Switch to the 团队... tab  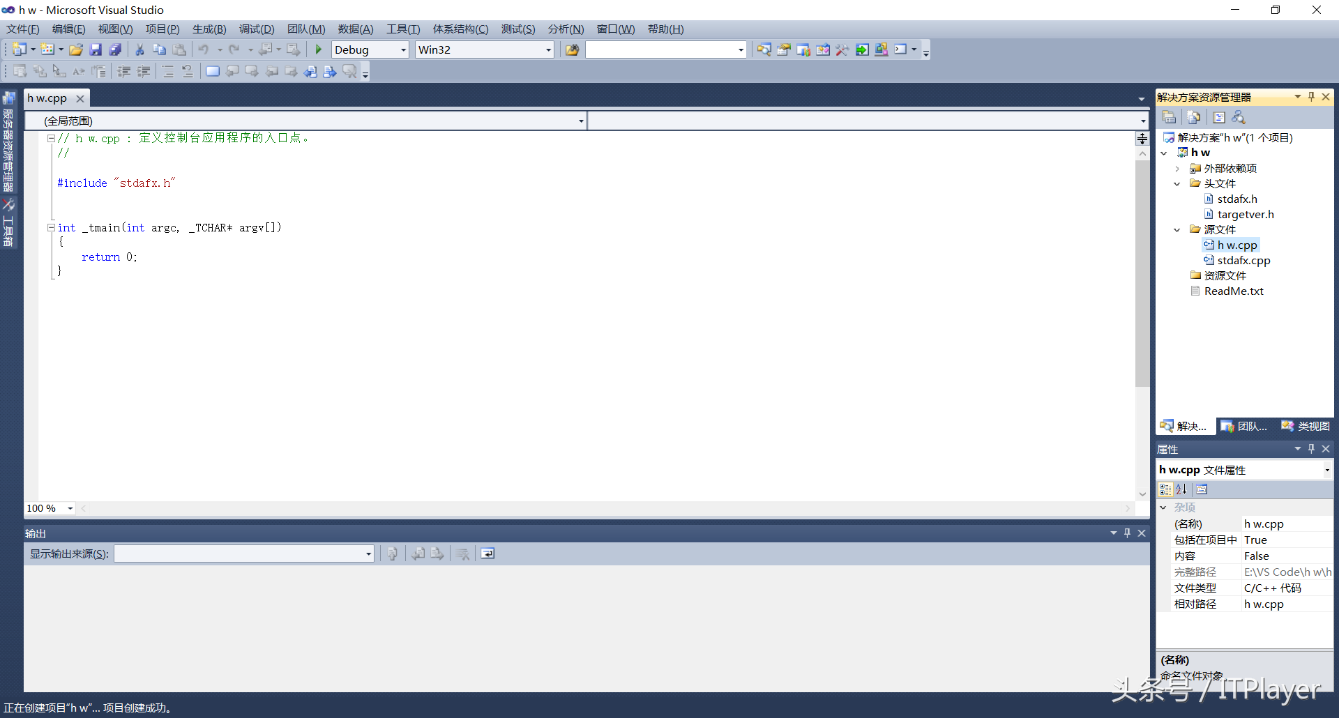(x=1244, y=426)
